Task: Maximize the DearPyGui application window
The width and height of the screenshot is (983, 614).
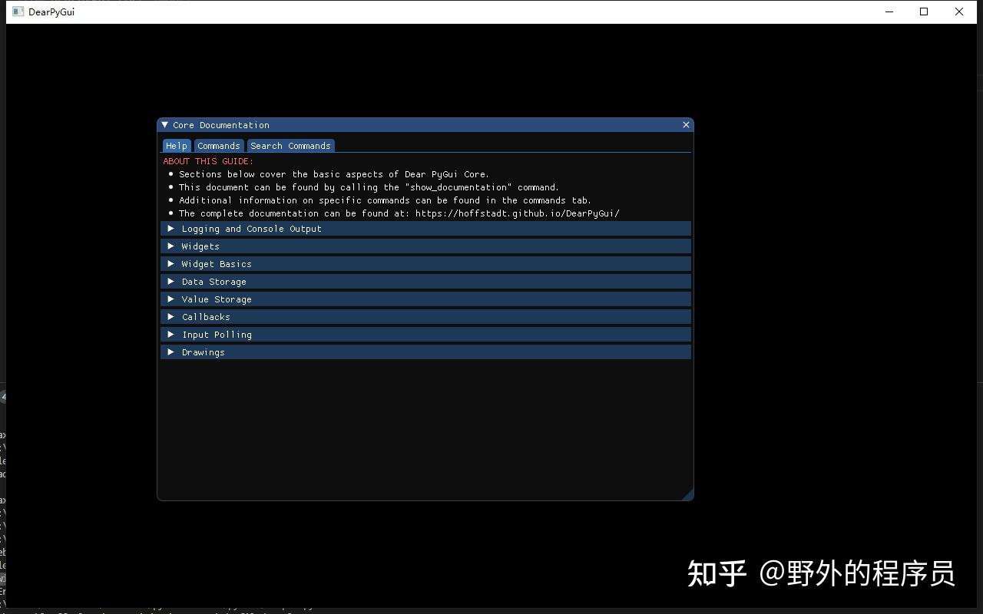Action: coord(923,12)
